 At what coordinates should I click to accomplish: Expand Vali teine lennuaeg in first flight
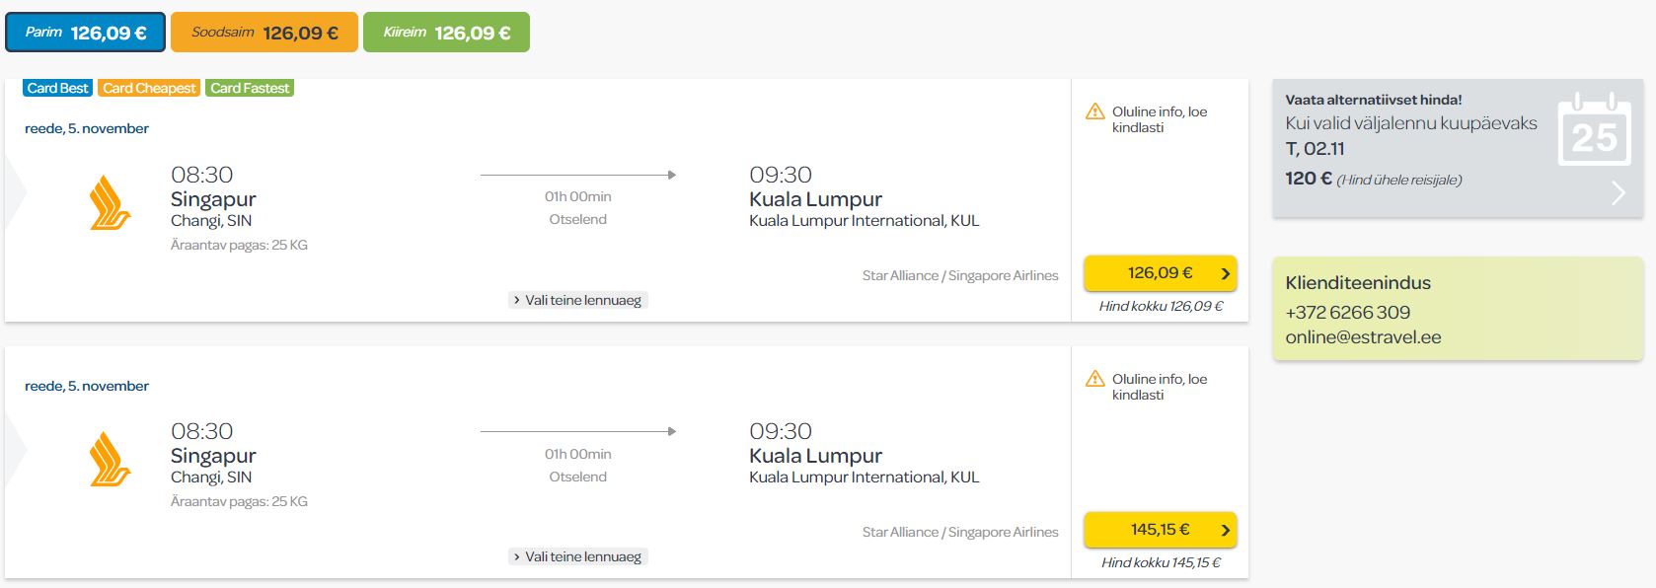578,300
